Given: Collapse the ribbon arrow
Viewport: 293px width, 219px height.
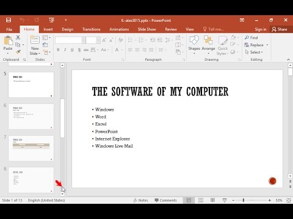Looking at the screenshot, I should [x=288, y=60].
